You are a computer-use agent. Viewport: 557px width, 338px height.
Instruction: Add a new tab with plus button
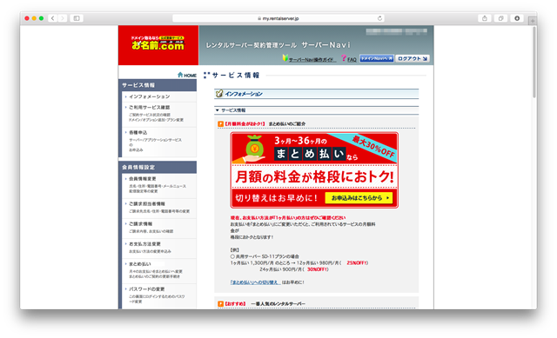532,21
